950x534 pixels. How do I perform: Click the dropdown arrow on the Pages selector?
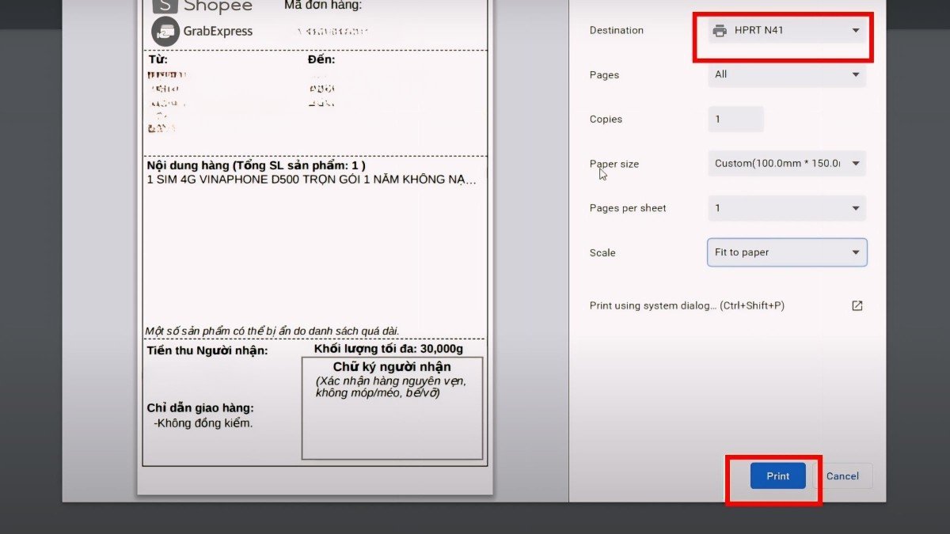(x=855, y=74)
